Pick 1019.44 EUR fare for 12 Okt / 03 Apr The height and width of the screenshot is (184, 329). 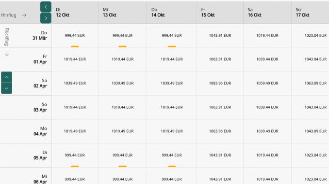point(75,107)
